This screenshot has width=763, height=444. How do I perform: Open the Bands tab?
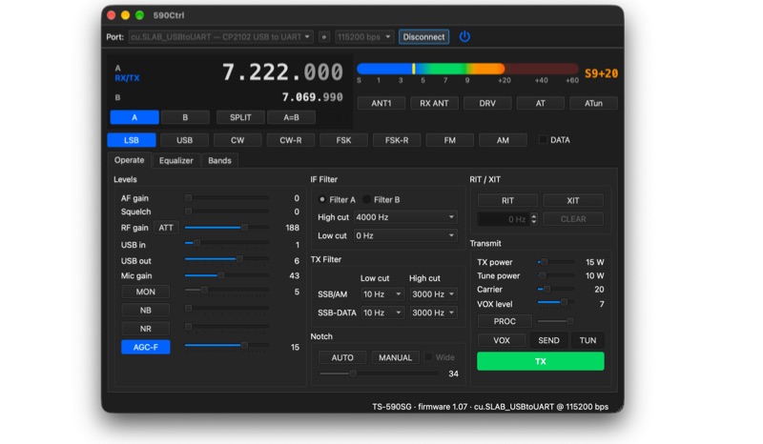219,160
